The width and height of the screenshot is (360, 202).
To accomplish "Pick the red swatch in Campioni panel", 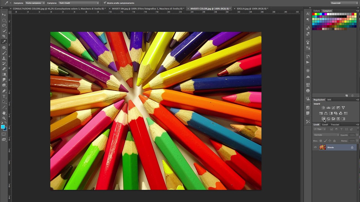I will click(x=314, y=14).
